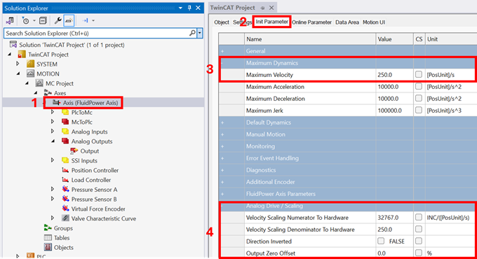The height and width of the screenshot is (259, 477).
Task: Click the Valve Characteristic Curve icon
Action: click(x=65, y=218)
